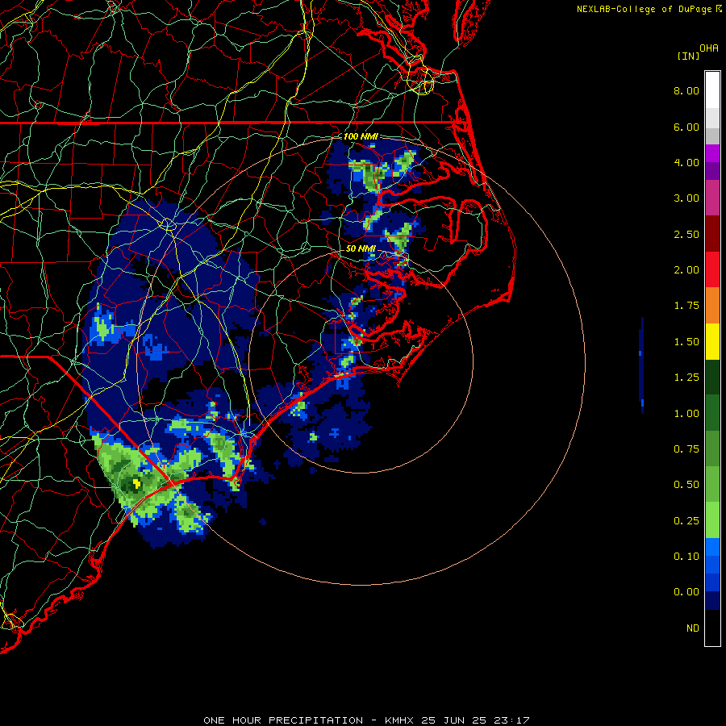The height and width of the screenshot is (726, 726).
Task: Click the 0.10 legend value
Action: pyautogui.click(x=686, y=557)
